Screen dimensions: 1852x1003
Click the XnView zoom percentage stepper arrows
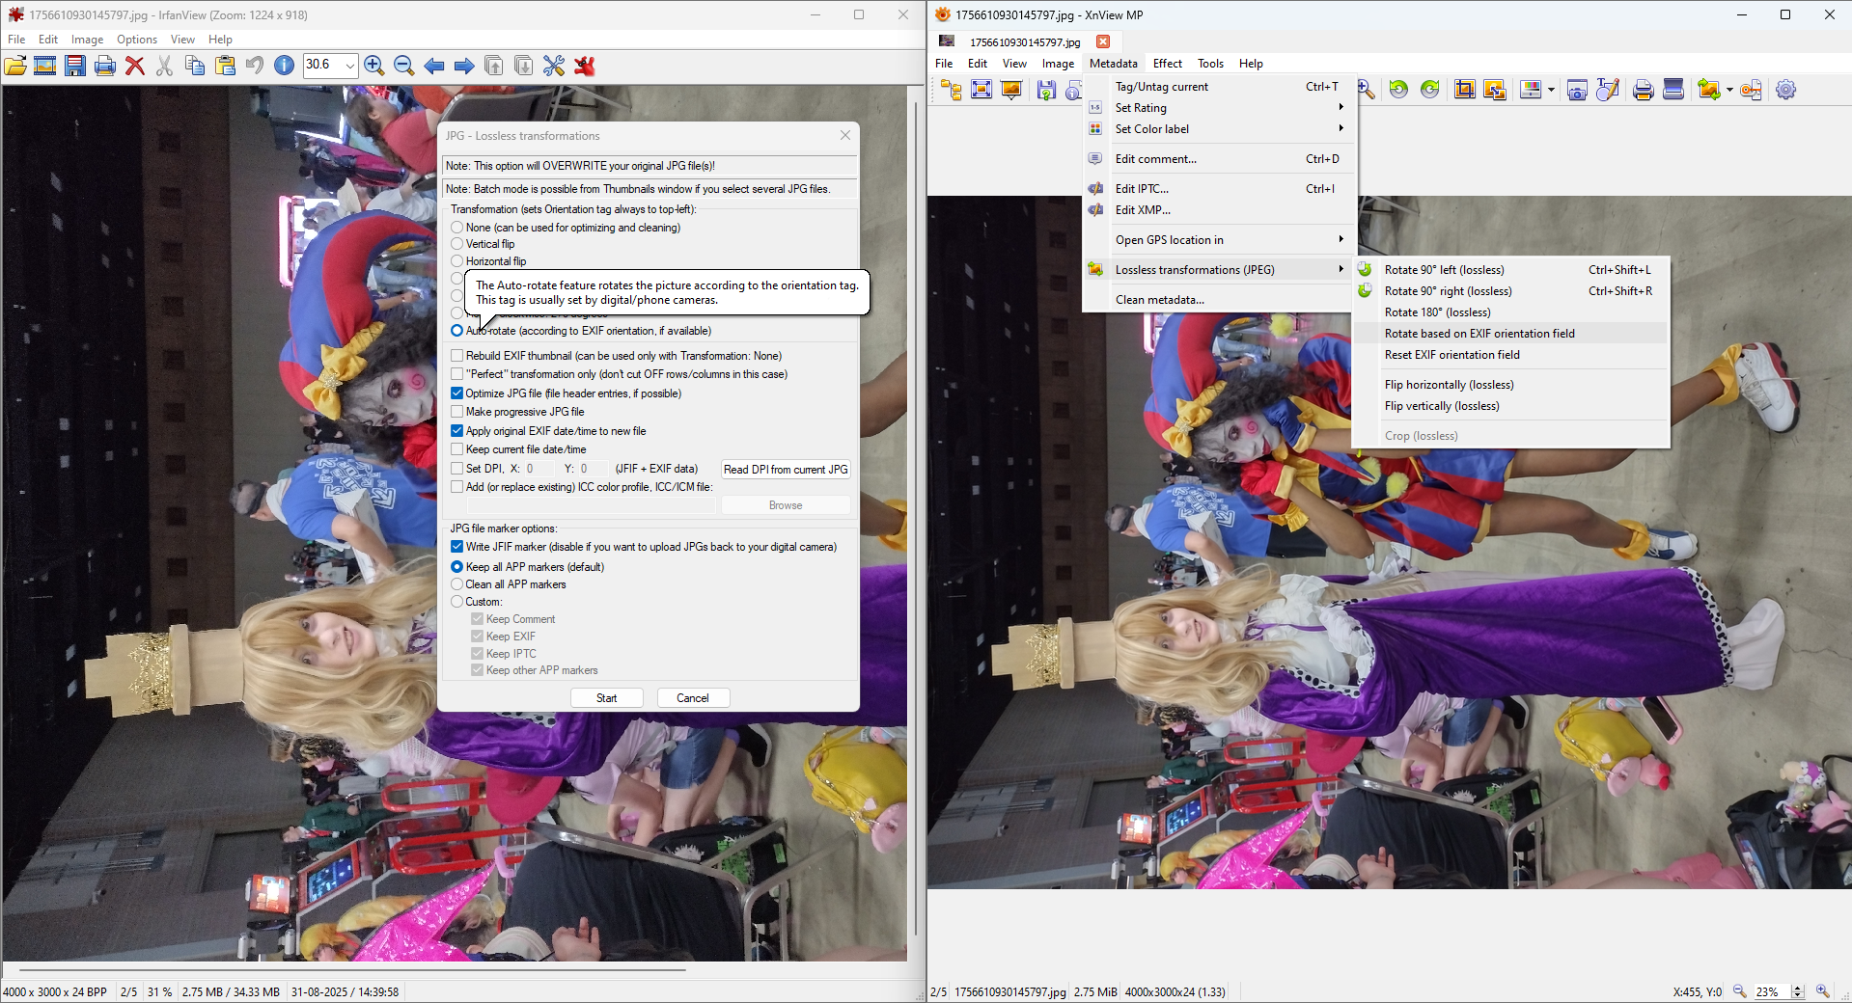[1797, 991]
